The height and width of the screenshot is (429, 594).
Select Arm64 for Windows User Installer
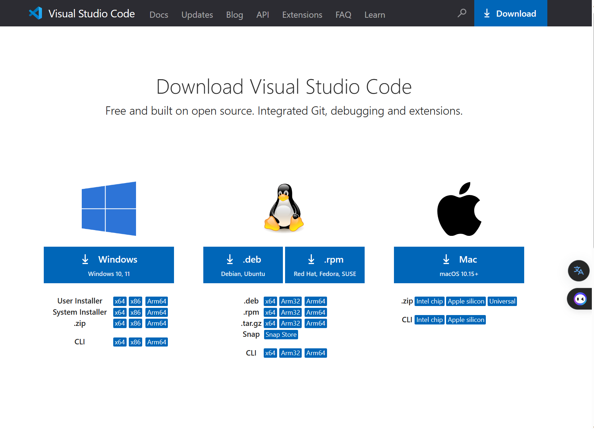[157, 301]
